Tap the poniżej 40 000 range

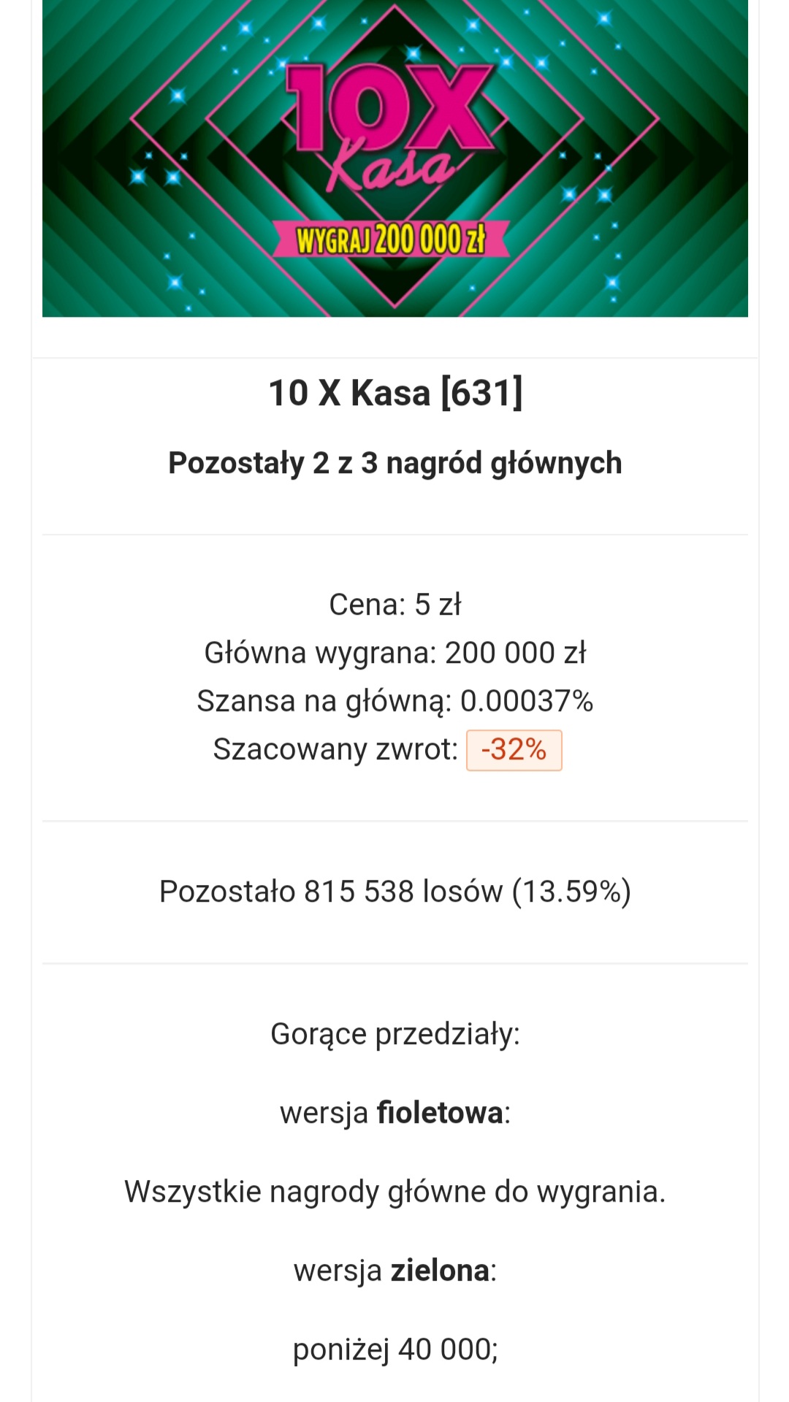(x=394, y=1349)
